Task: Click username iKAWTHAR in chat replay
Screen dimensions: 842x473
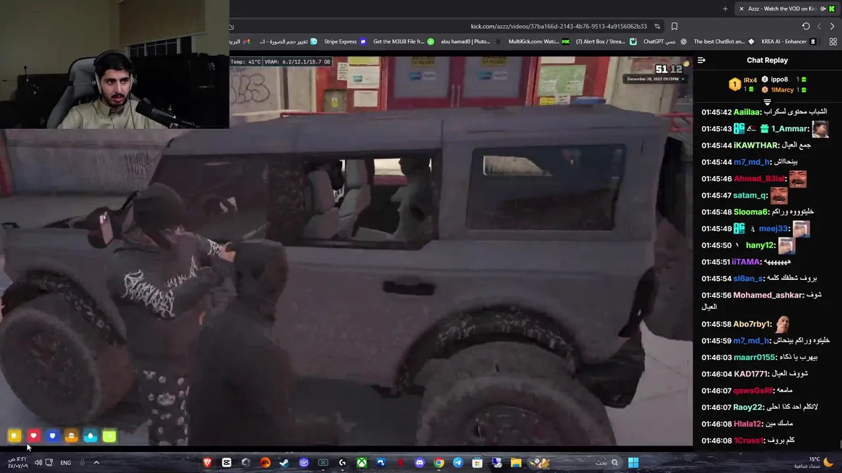Action: 756,145
